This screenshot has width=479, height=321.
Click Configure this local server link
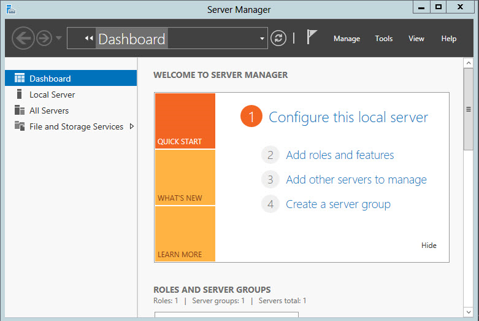tap(348, 117)
